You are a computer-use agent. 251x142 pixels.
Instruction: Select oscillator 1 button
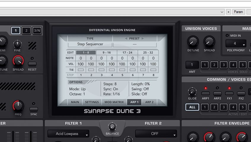pyautogui.click(x=16, y=30)
